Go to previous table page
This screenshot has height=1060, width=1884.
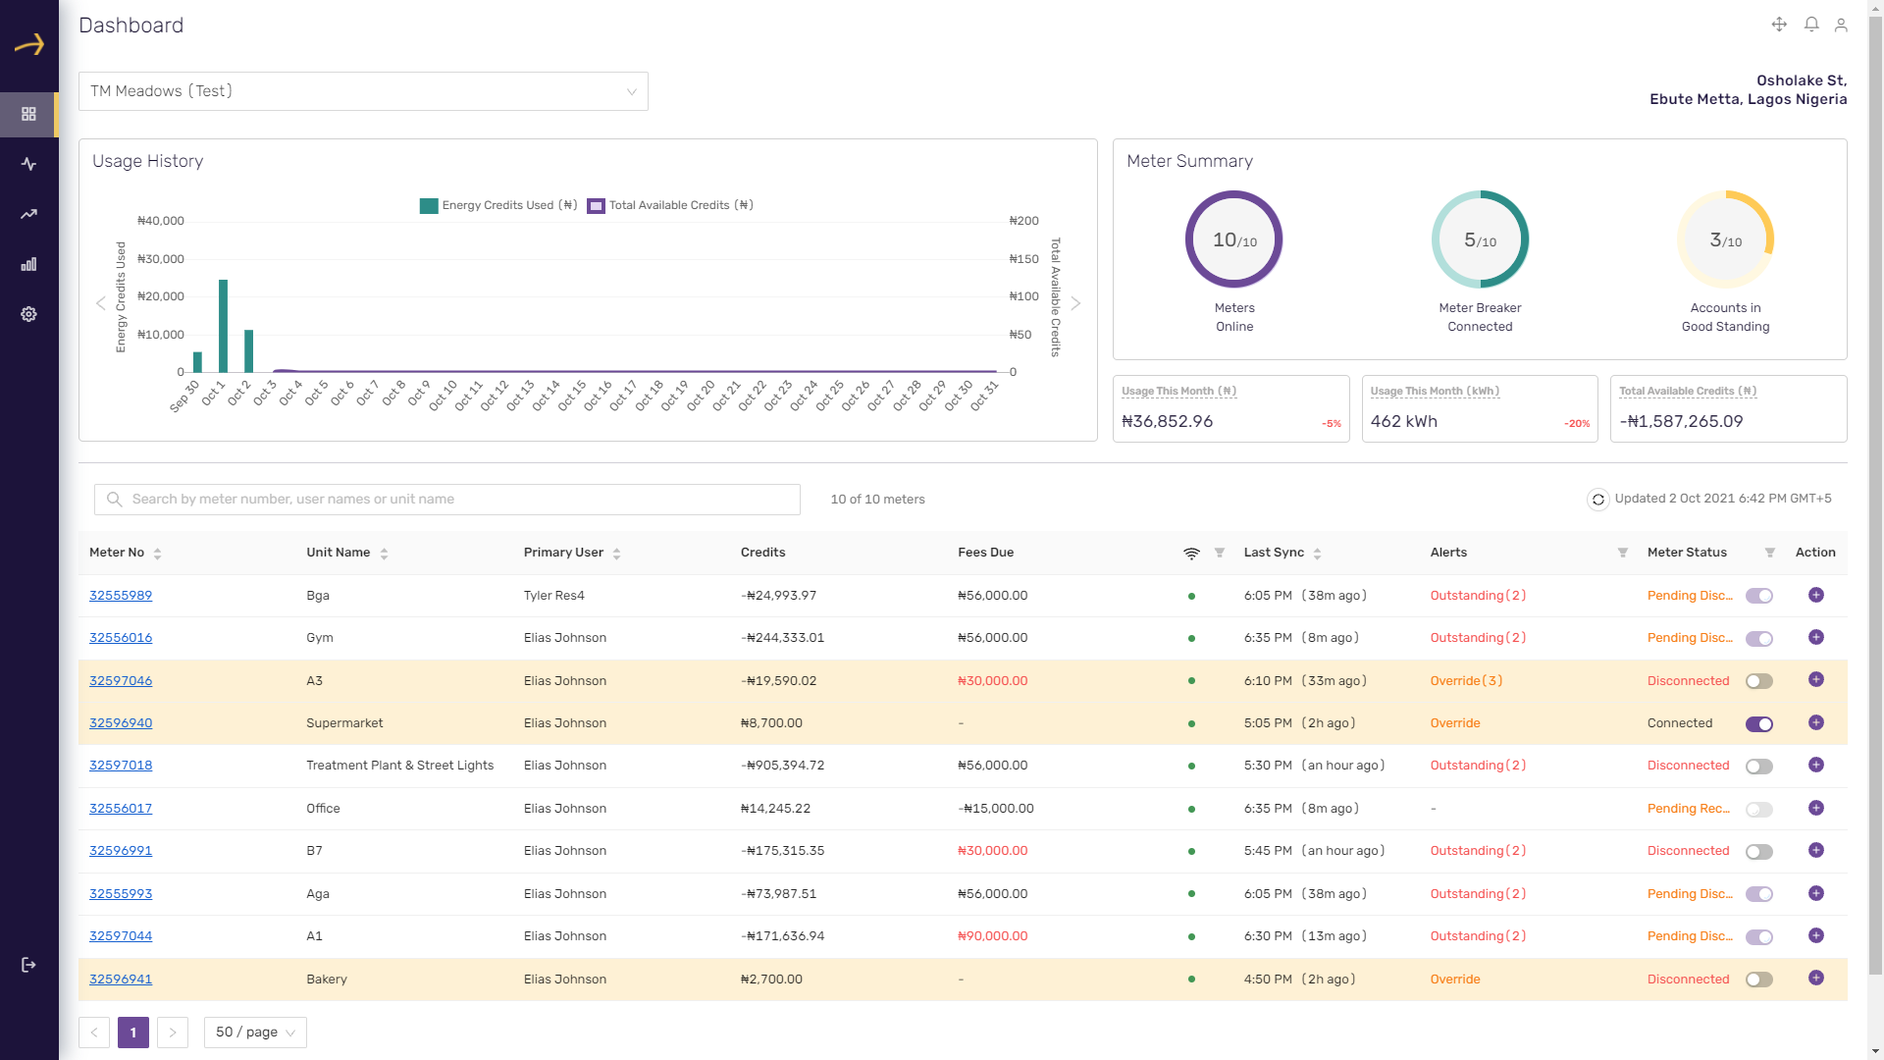pos(94,1033)
